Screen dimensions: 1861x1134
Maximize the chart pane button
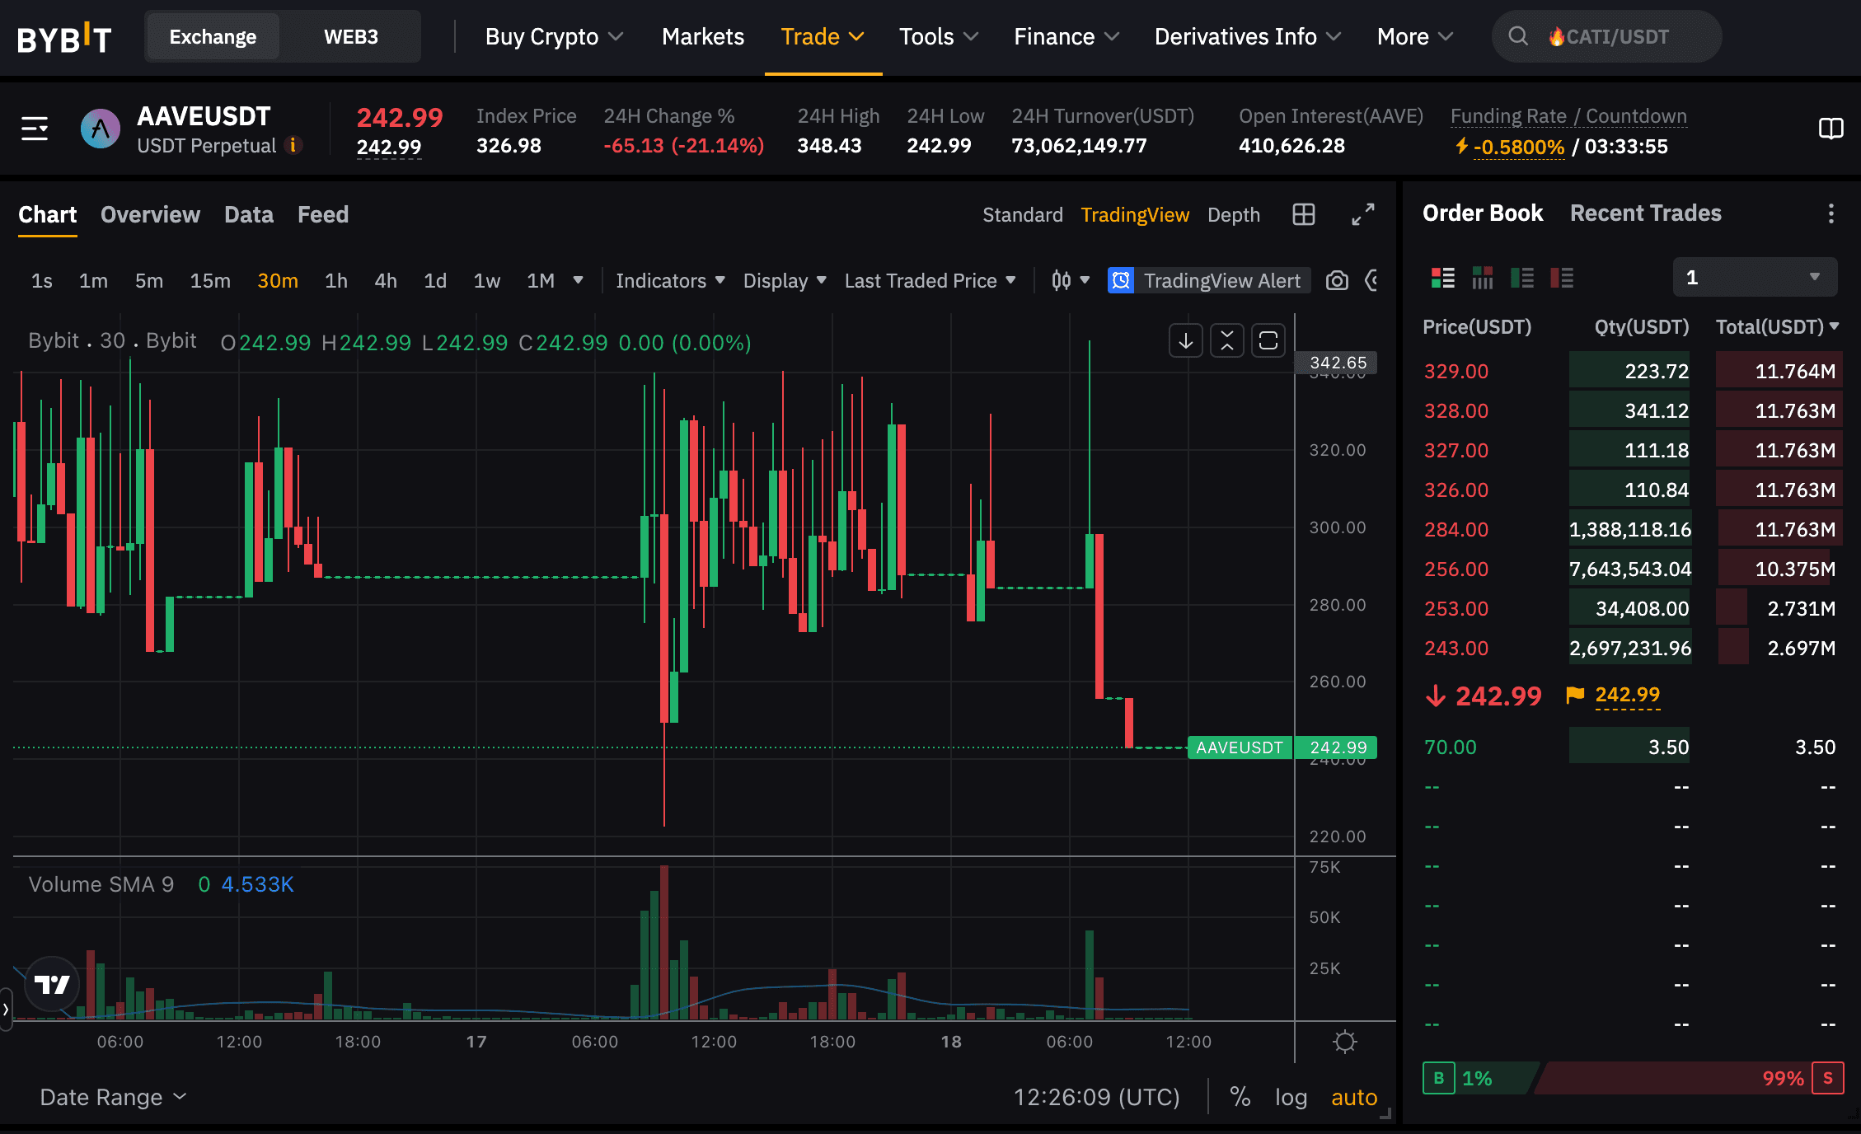click(x=1268, y=340)
